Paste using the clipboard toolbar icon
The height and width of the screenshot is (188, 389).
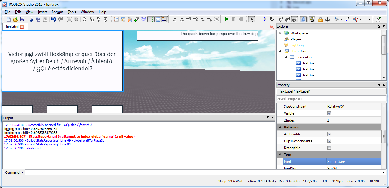(x=45, y=19)
